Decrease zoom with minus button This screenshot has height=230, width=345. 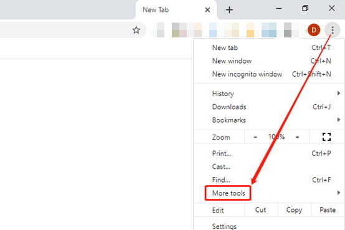pos(255,137)
